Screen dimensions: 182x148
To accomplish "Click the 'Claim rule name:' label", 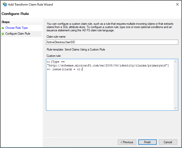I will 56,37.
